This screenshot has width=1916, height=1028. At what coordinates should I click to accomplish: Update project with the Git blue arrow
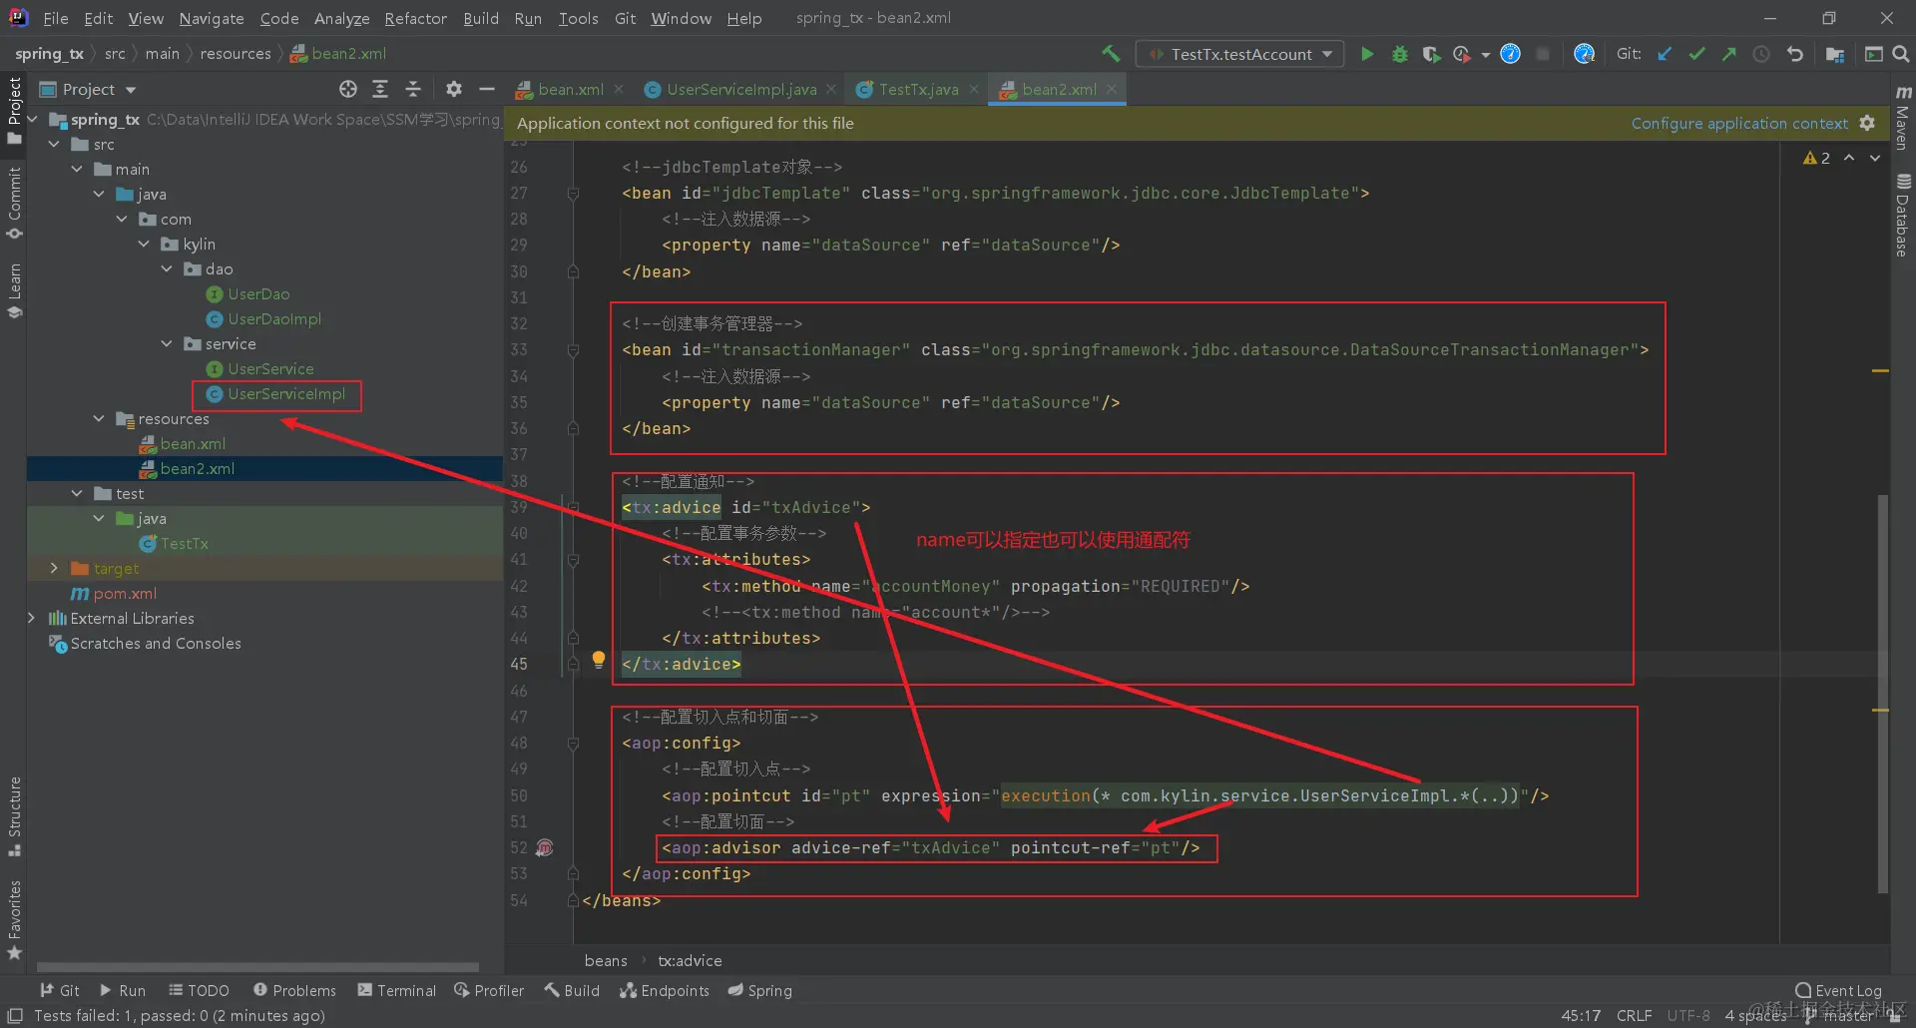tap(1665, 54)
